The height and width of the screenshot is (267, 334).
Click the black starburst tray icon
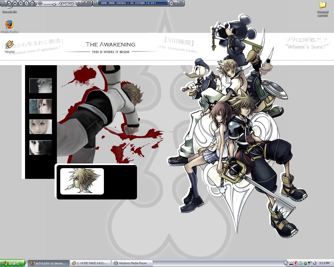(x=315, y=263)
